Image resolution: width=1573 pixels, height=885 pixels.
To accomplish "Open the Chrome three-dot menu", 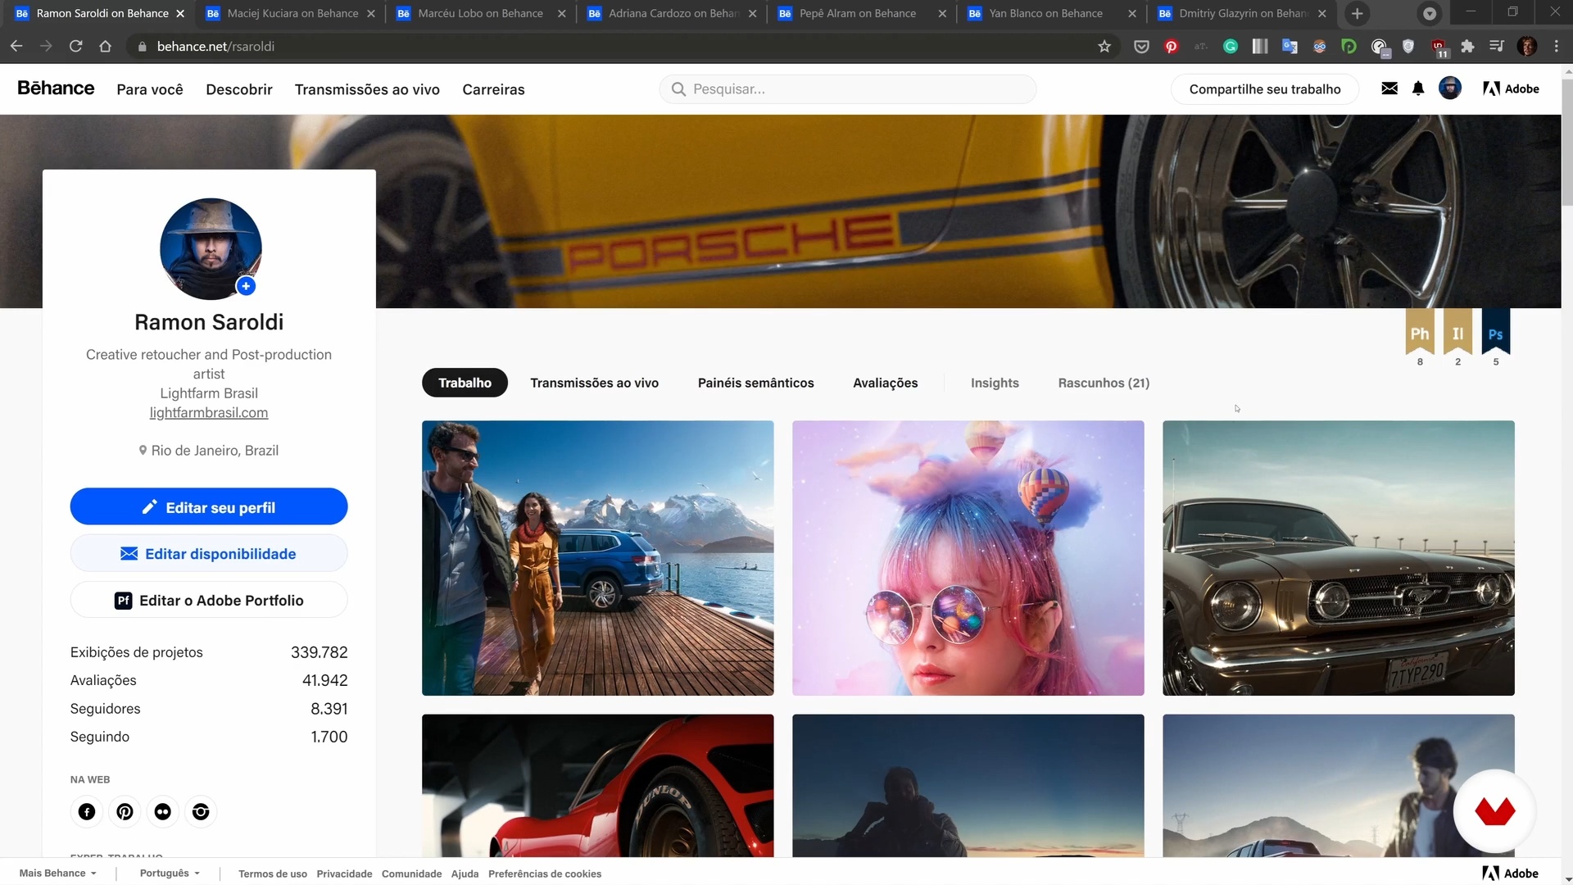I will [1557, 47].
